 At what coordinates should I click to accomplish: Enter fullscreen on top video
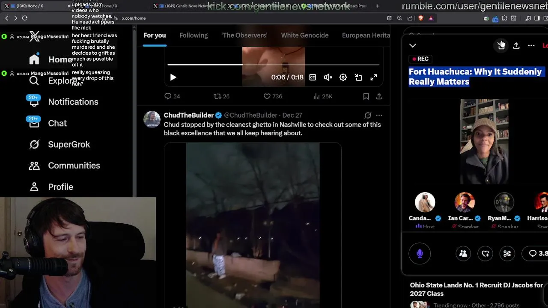(374, 77)
